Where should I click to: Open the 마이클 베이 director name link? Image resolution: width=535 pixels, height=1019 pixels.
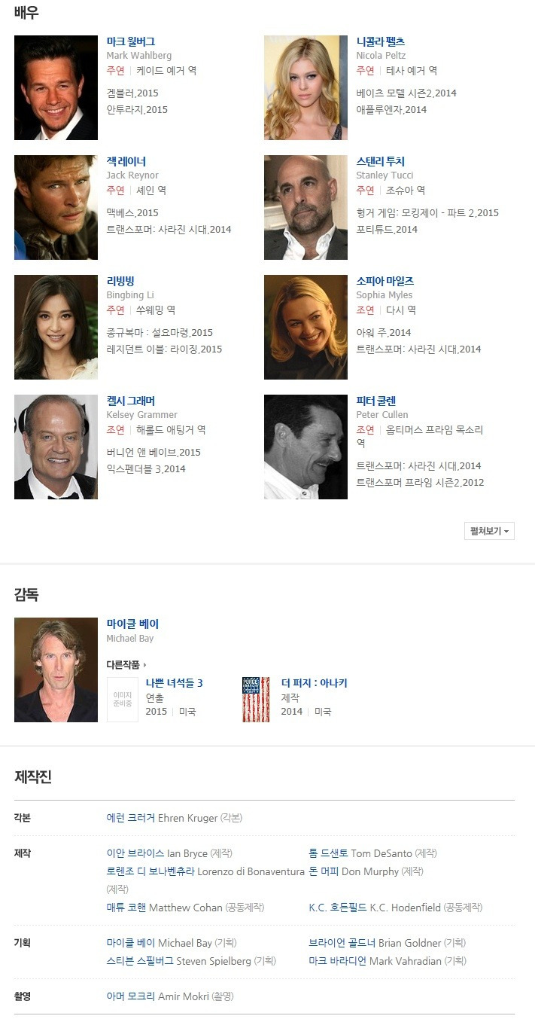(x=132, y=624)
